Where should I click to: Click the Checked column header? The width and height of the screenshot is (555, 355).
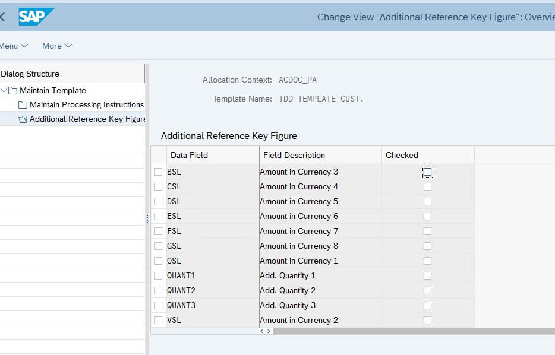coord(428,155)
